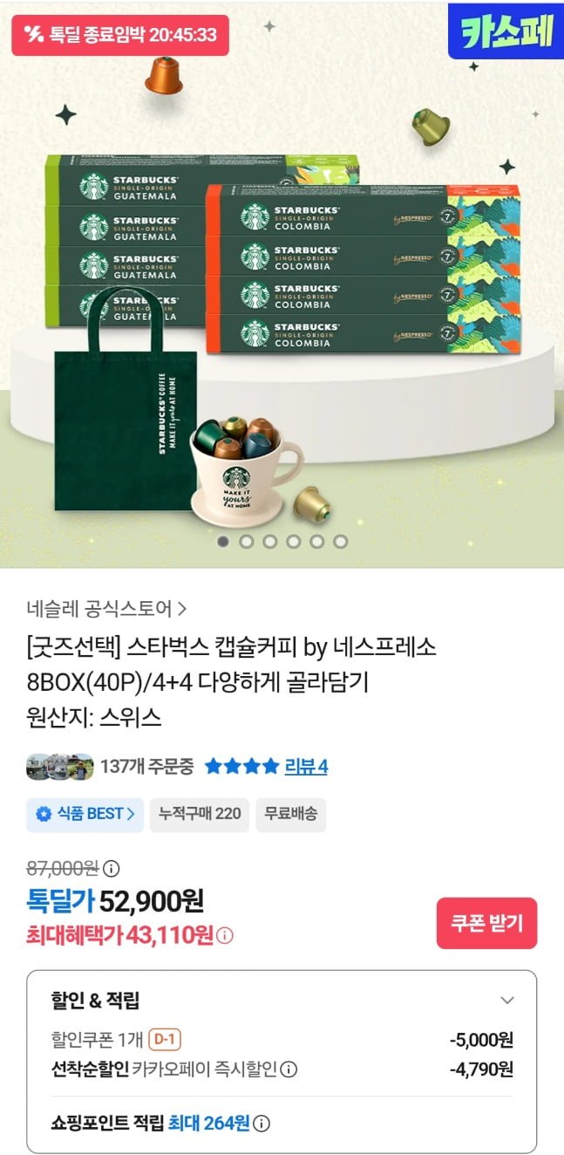Viewport: 564px width, 1155px height.
Task: Open 네슬레 공식스토어 store page
Action: coord(106,608)
